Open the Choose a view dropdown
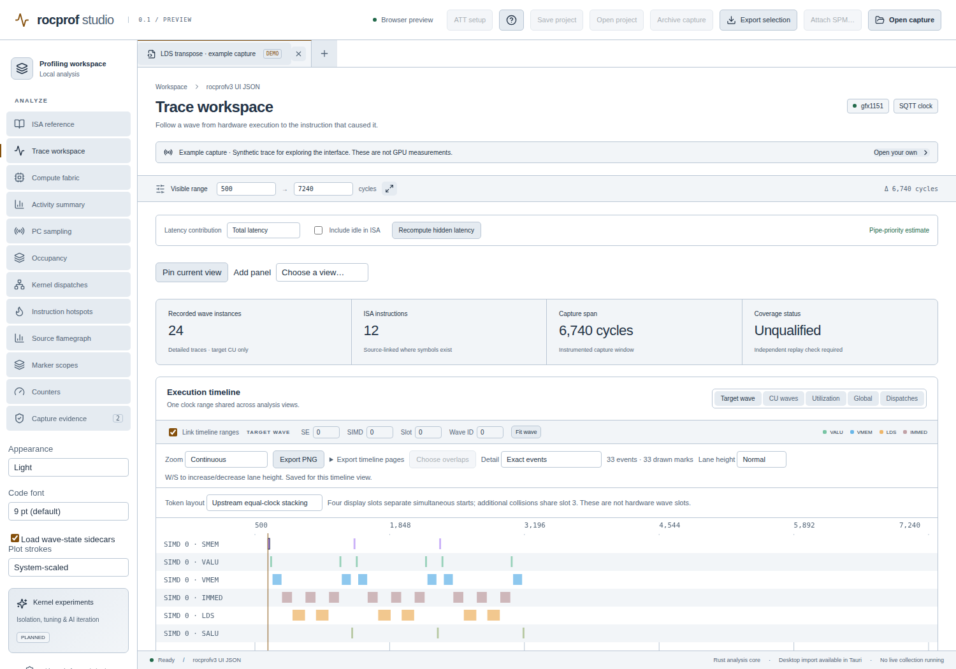 coord(322,273)
